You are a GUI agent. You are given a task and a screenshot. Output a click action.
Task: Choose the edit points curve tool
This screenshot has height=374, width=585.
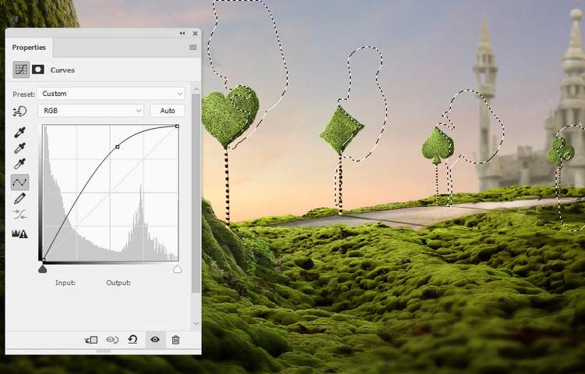coord(20,182)
